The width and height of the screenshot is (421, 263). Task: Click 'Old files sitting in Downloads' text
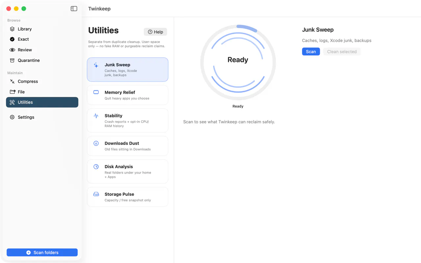[128, 149]
